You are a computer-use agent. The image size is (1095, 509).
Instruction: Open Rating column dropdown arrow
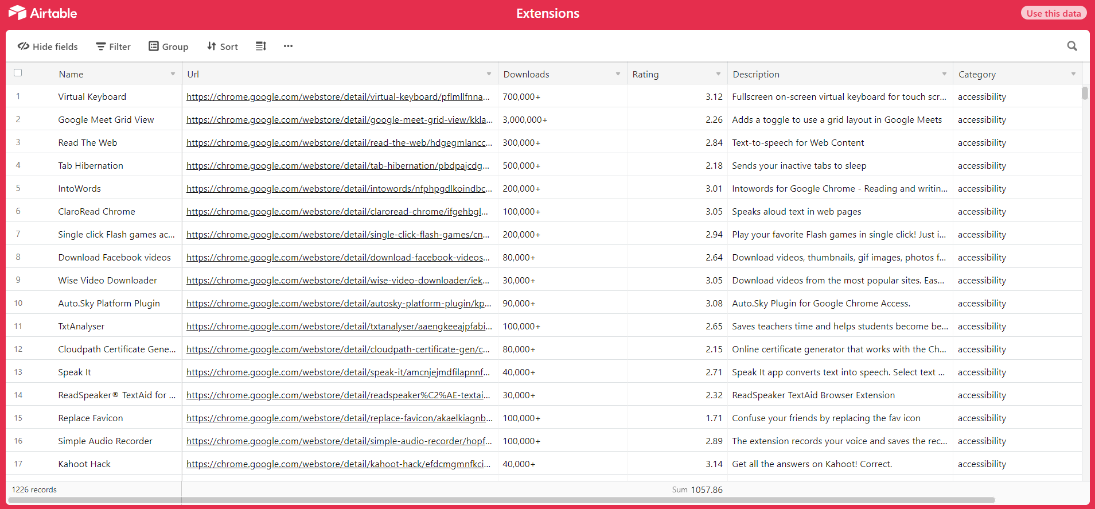click(718, 74)
